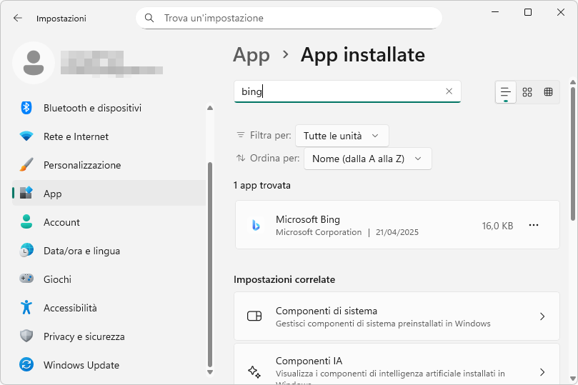The height and width of the screenshot is (385, 578).
Task: Click the Microsoft Bing app name
Action: [308, 219]
